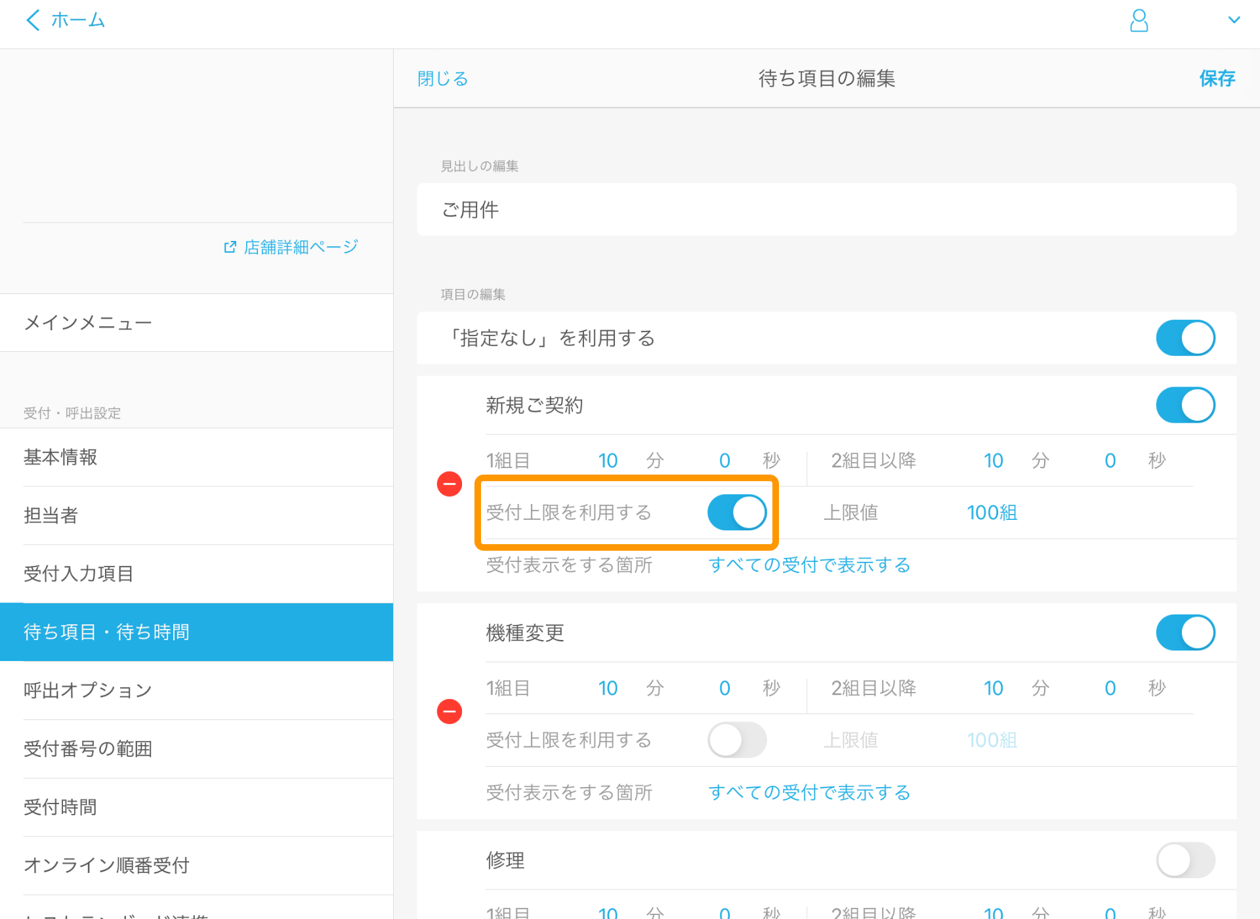Change 機種変更 2組目以降 seconds value 0
Image resolution: width=1260 pixels, height=919 pixels.
point(1110,689)
